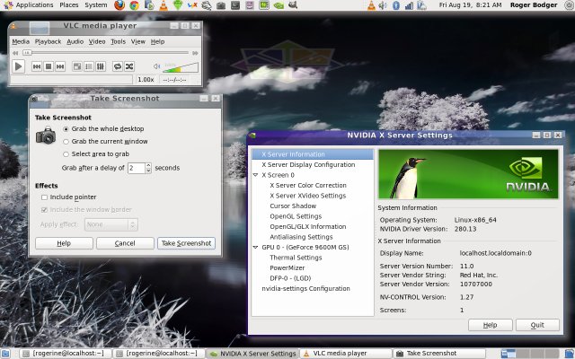This screenshot has width=575, height=359.
Task: Stop playback in VLC media player
Action: pyautogui.click(x=49, y=66)
